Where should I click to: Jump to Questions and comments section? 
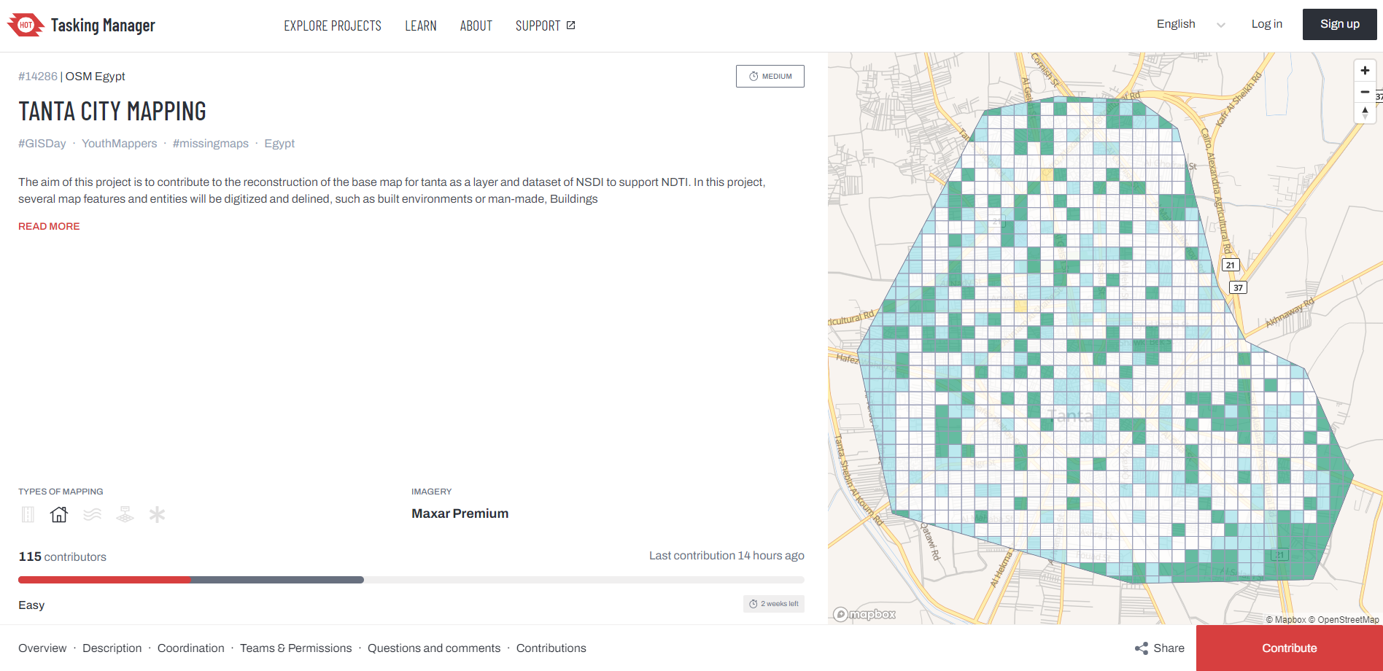click(434, 648)
